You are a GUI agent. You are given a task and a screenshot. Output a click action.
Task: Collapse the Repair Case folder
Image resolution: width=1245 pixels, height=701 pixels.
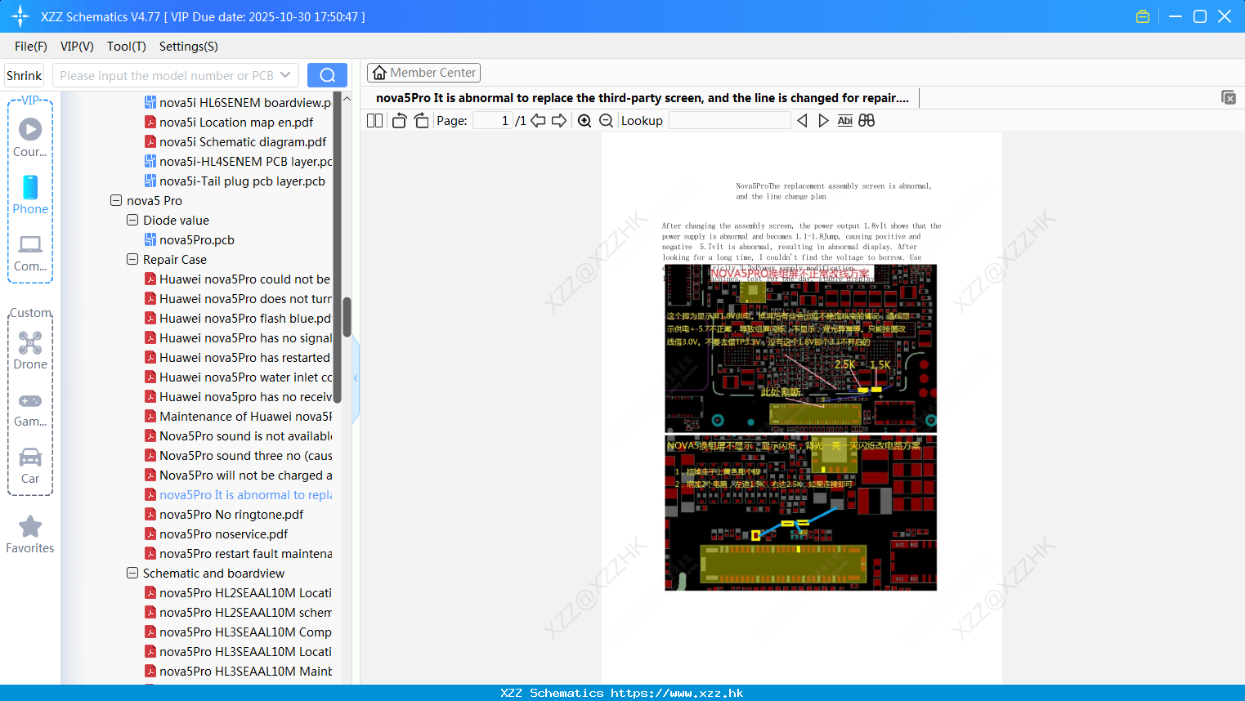coord(132,259)
